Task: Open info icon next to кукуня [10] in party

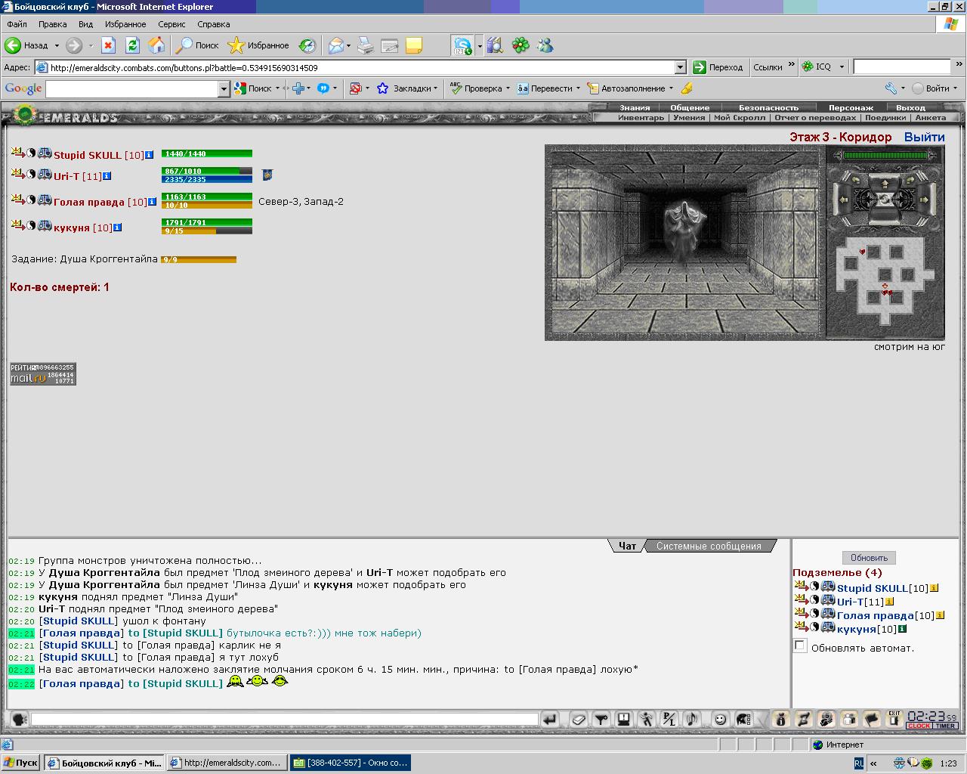Action: [118, 227]
